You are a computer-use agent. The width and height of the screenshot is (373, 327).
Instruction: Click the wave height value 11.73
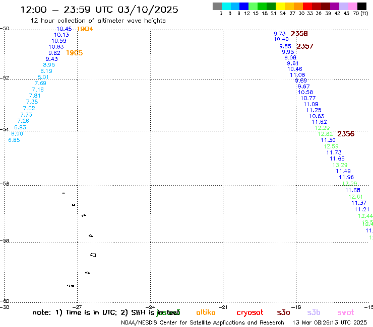[334, 152]
